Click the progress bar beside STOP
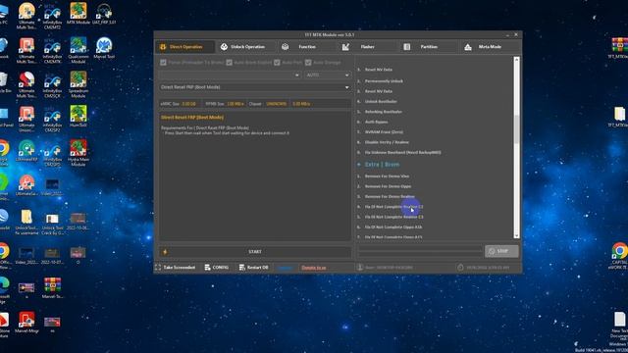Image resolution: width=628 pixels, height=353 pixels. (420, 252)
